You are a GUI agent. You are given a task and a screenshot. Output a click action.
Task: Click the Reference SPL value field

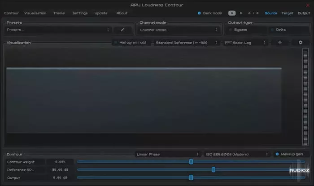(60, 170)
